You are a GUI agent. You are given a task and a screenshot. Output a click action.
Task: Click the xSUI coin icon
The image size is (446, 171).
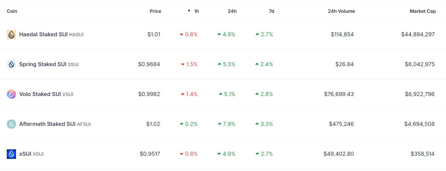[x=11, y=154]
